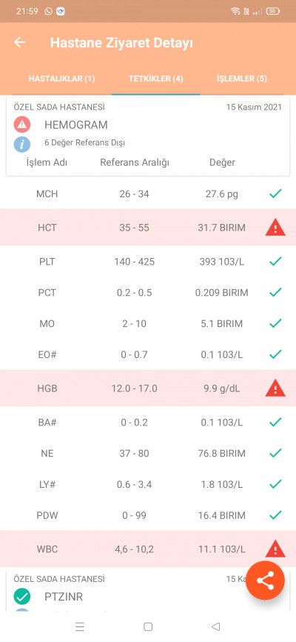This screenshot has height=642, width=296.
Task: Switch to HASTALIKLAR (1) tab
Action: click(61, 79)
